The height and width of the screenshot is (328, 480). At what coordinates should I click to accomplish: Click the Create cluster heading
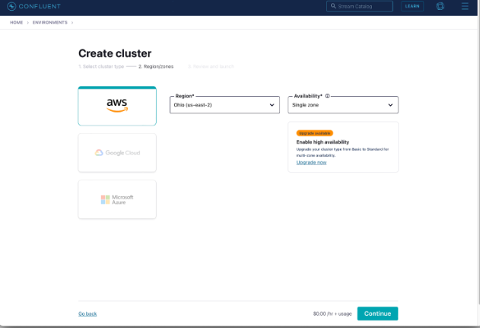pos(115,53)
